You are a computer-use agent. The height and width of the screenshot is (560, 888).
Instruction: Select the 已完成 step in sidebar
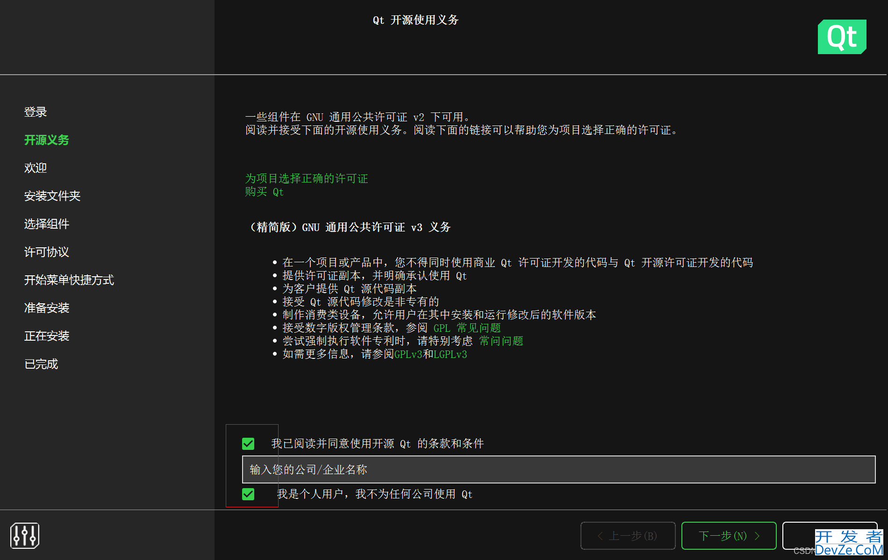(x=41, y=364)
